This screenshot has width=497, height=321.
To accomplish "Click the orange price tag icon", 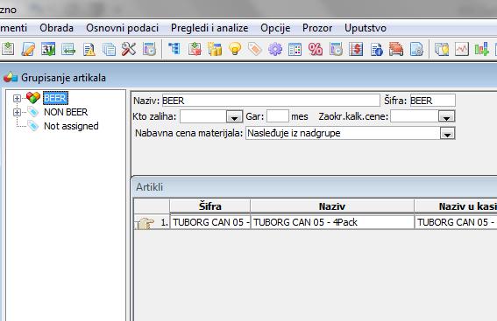I will (x=255, y=49).
